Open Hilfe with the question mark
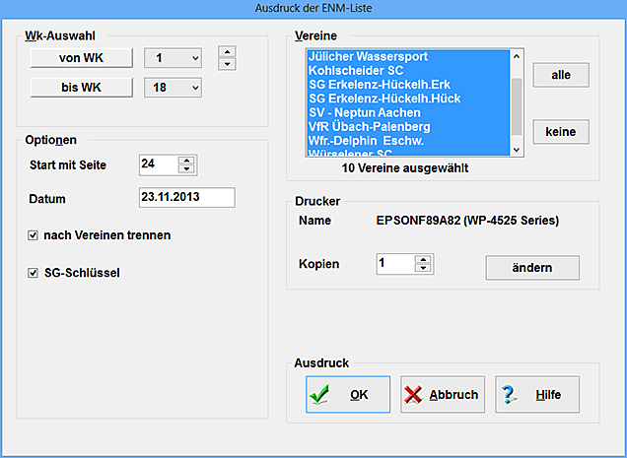Viewport: 627px width, 458px height. pyautogui.click(x=536, y=395)
